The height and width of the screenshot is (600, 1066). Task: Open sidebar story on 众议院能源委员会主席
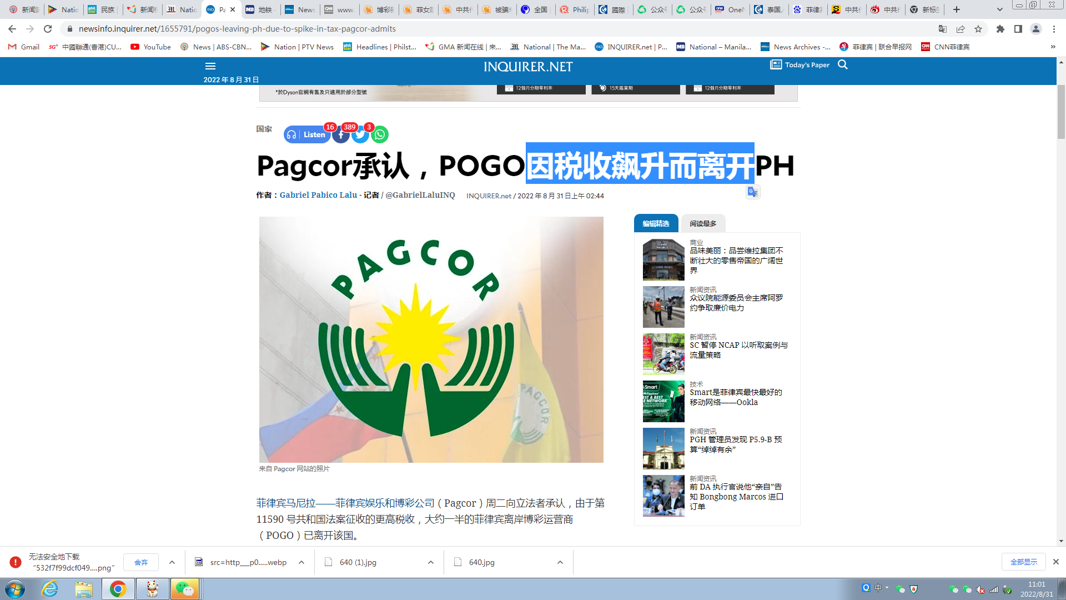(x=737, y=303)
